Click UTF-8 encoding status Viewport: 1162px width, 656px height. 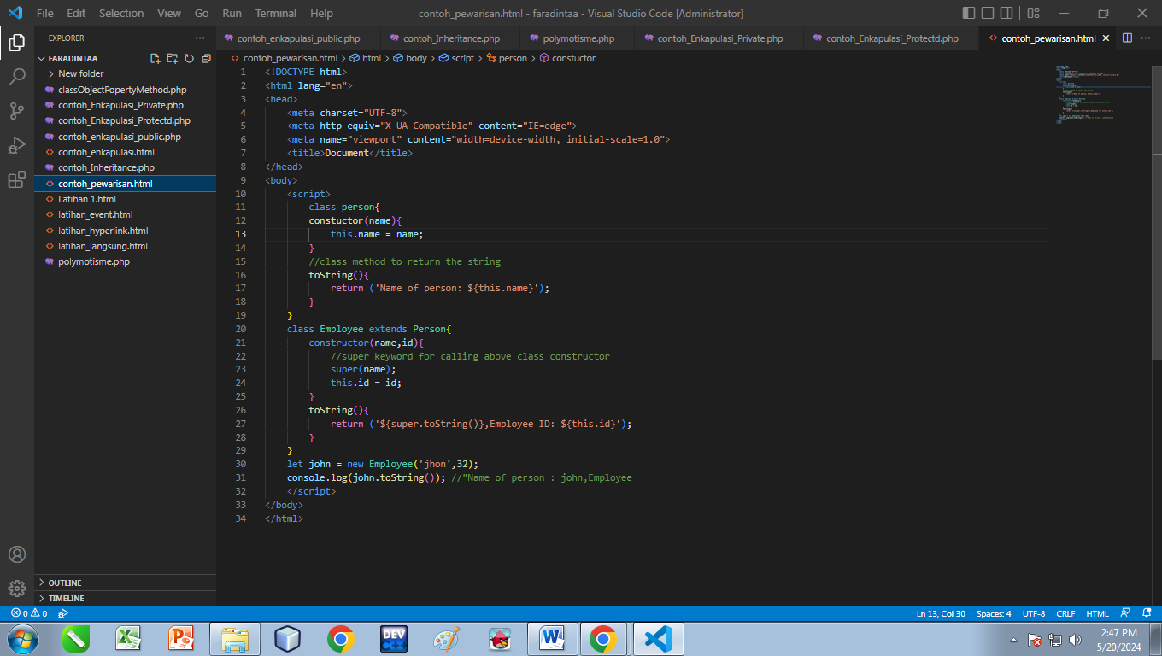click(1034, 613)
